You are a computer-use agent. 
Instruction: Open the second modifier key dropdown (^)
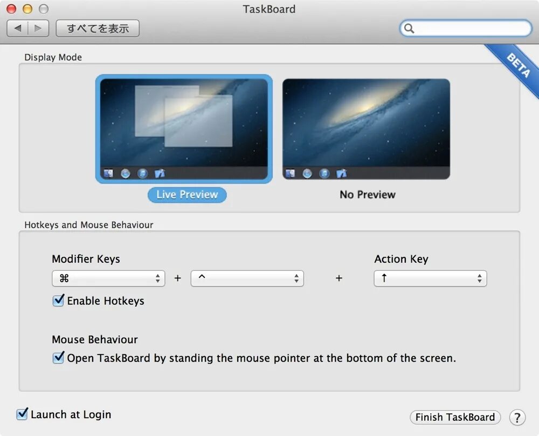[247, 278]
